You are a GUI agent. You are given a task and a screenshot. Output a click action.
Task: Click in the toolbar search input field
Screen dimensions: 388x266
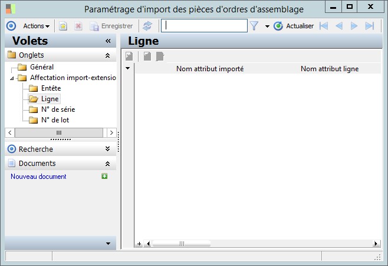coord(204,26)
